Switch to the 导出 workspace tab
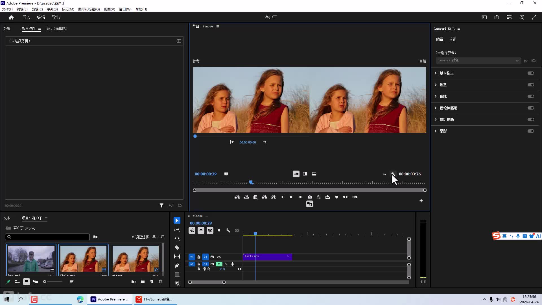542x305 pixels. coord(56,17)
